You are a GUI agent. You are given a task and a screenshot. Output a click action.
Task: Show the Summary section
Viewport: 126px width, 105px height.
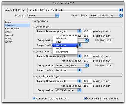click(x=17, y=42)
